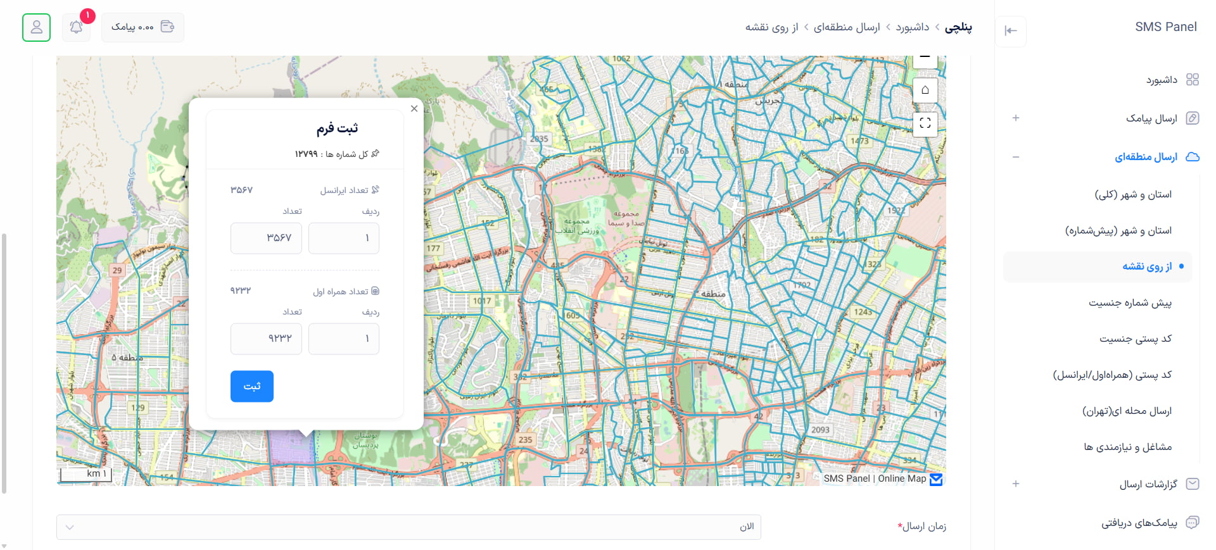Open the زمان ارسال dropdown
The image size is (1216, 550).
[x=408, y=527]
